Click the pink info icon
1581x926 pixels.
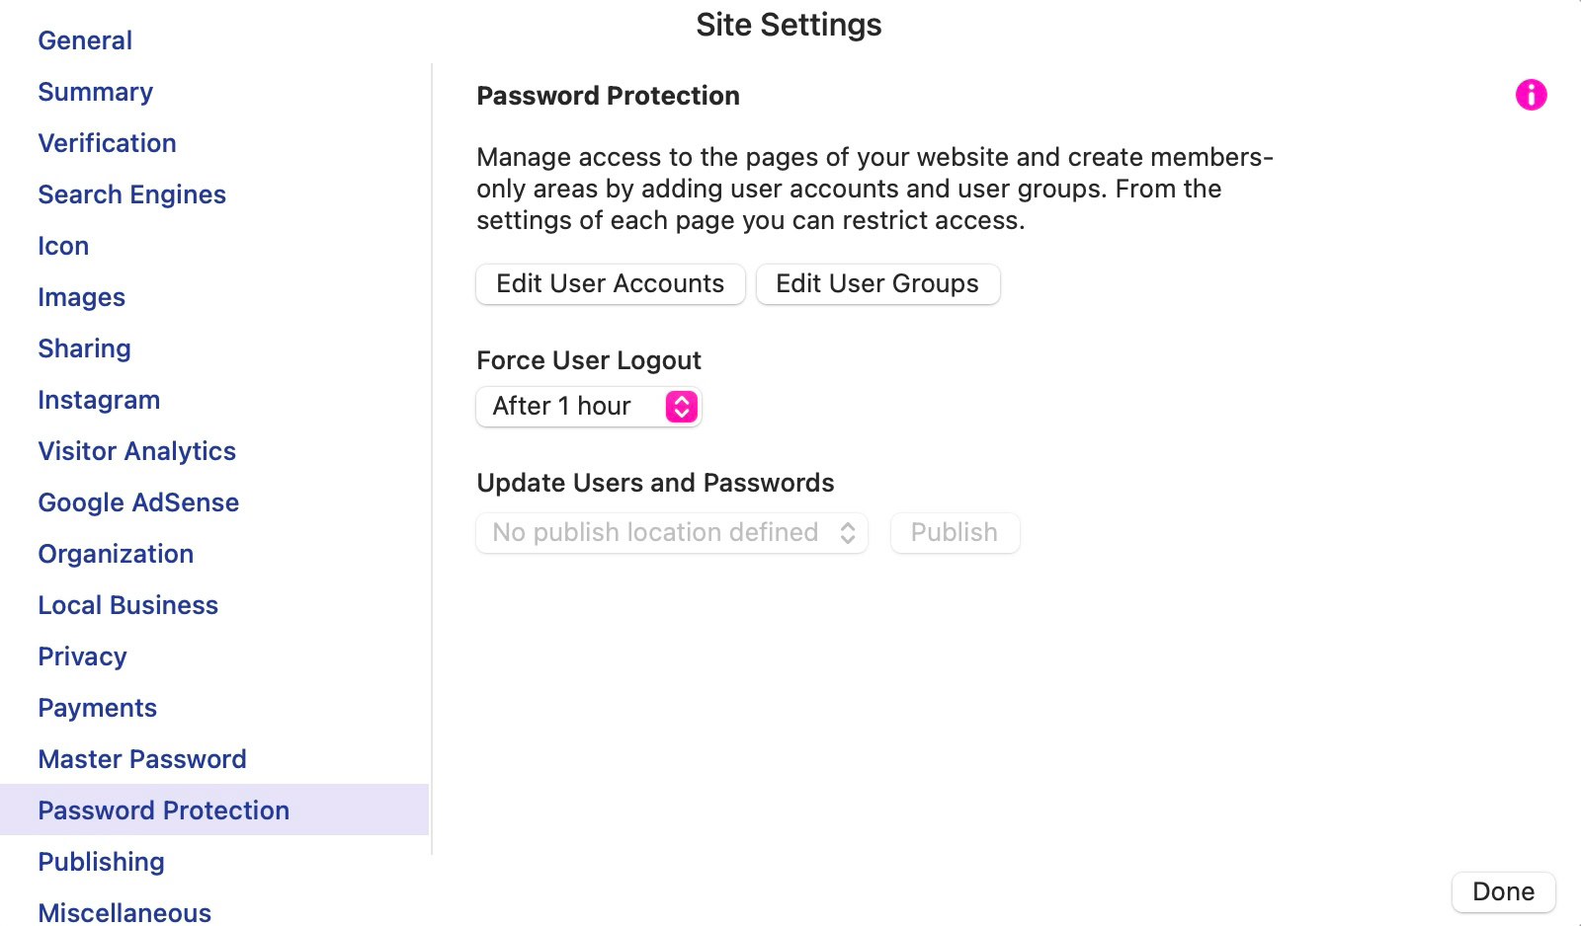[1531, 95]
